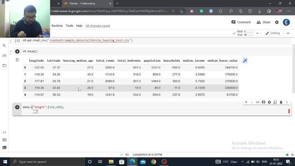Viewport: 295px width, 166px height.
Task: Open browser favorites star icon
Action: (231, 11)
